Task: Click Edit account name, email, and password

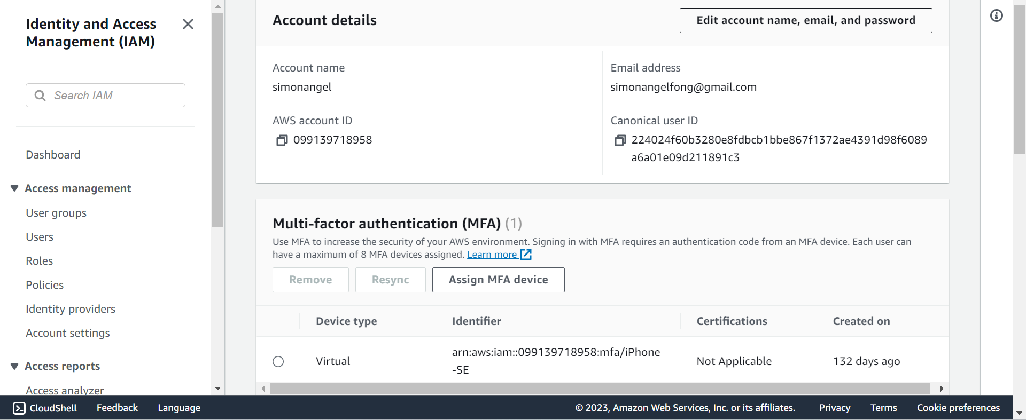Action: coord(806,20)
